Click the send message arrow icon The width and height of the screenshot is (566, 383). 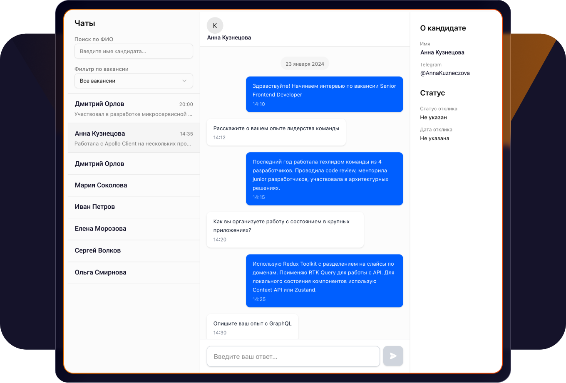393,356
